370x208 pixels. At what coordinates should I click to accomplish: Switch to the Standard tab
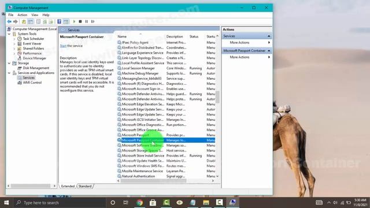[x=85, y=186]
